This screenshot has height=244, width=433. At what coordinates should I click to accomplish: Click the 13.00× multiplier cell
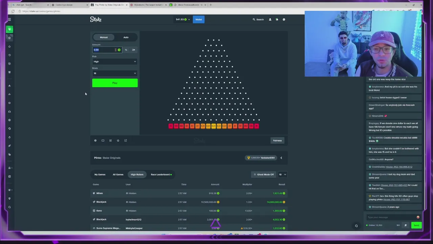(248, 211)
